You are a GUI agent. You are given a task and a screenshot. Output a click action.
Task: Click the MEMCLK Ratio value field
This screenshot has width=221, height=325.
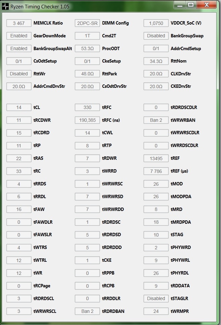[x=19, y=23]
